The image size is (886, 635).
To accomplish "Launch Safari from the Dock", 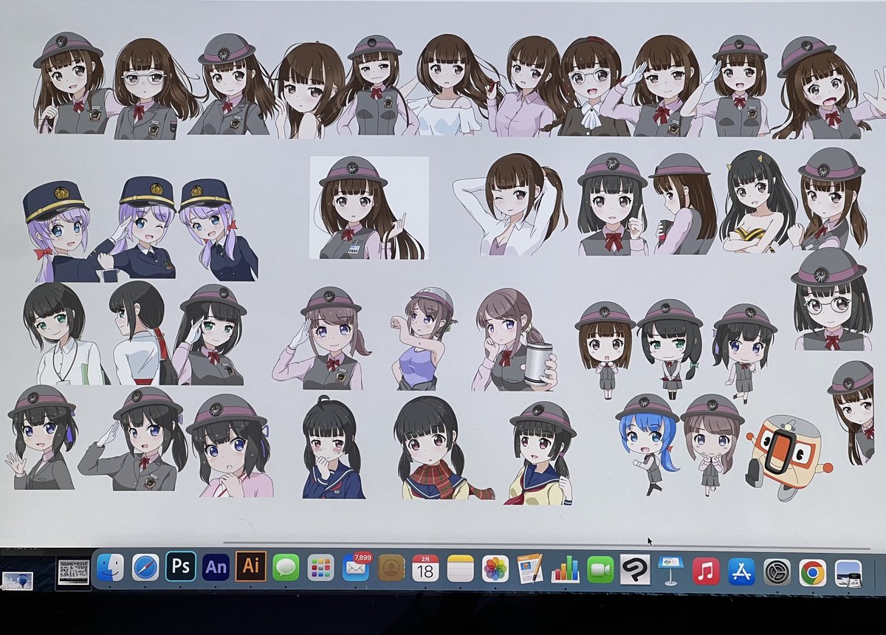I will [145, 568].
